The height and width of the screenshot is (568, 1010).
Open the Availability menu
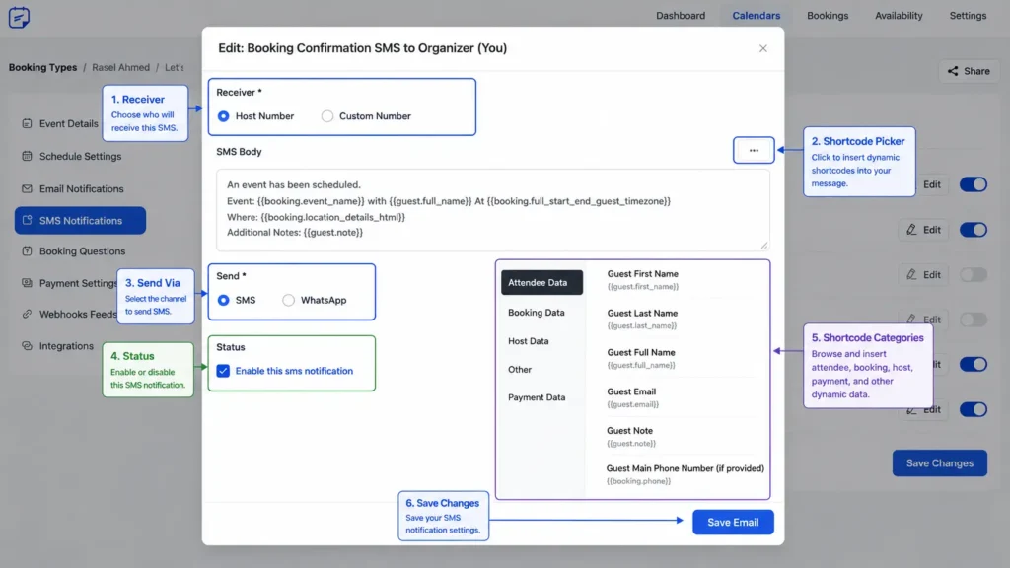tap(898, 16)
